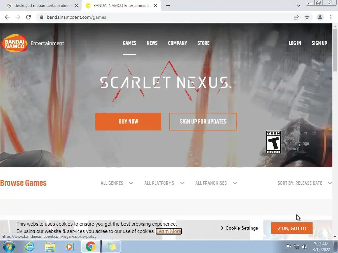Open Windows Start menu orb
Viewport: 338px width, 253px height.
pos(9,246)
